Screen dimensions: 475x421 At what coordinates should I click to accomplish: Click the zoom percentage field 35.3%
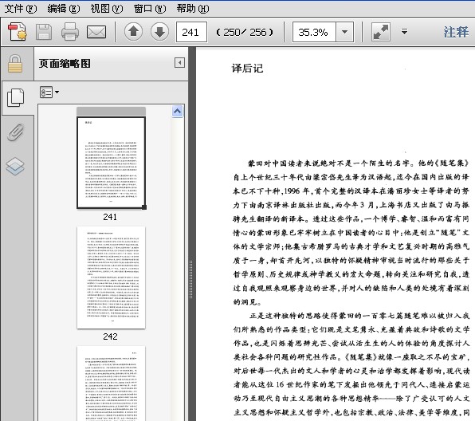(314, 32)
